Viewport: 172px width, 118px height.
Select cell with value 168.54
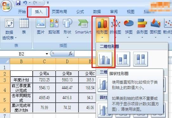[x=87, y=88]
